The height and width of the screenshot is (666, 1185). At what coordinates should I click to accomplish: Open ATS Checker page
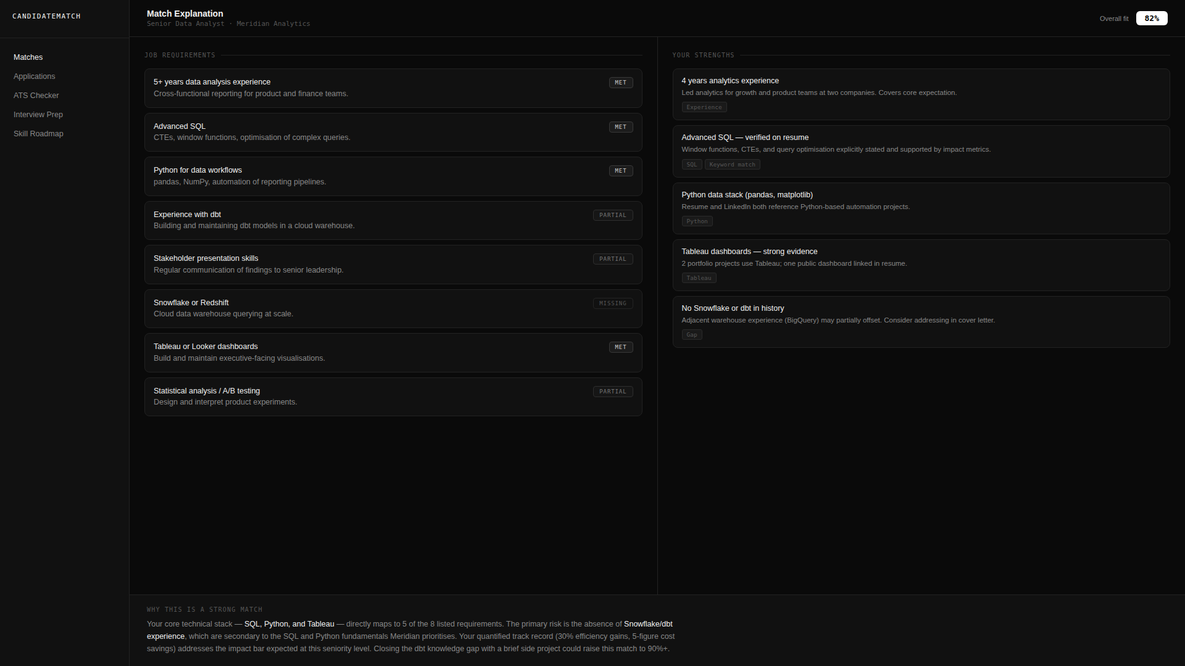coord(36,96)
